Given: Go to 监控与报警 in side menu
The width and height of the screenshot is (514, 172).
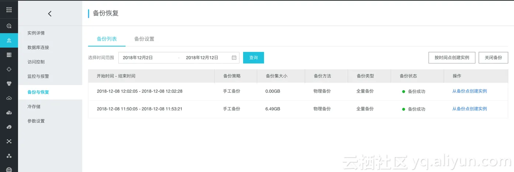Looking at the screenshot, I should (38, 77).
